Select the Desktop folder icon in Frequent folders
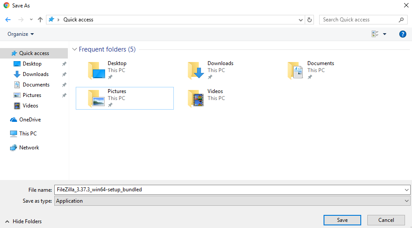Viewport: 412px width, 228px height. pyautogui.click(x=96, y=70)
